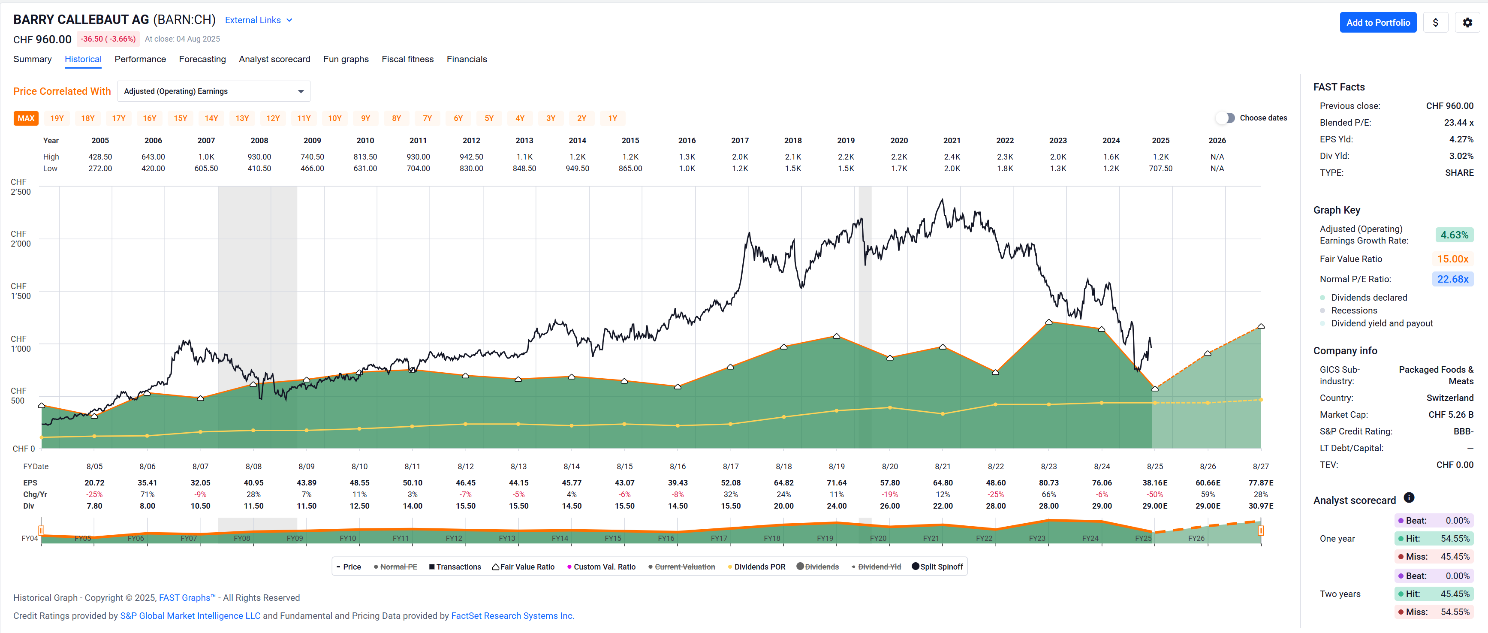Select the Historical tab
Viewport: 1488px width, 633px height.
[x=83, y=59]
